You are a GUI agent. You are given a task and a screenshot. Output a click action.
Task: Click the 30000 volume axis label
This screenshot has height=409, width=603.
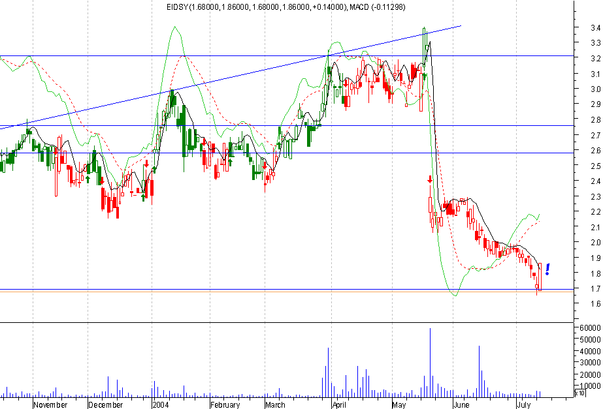[590, 362]
